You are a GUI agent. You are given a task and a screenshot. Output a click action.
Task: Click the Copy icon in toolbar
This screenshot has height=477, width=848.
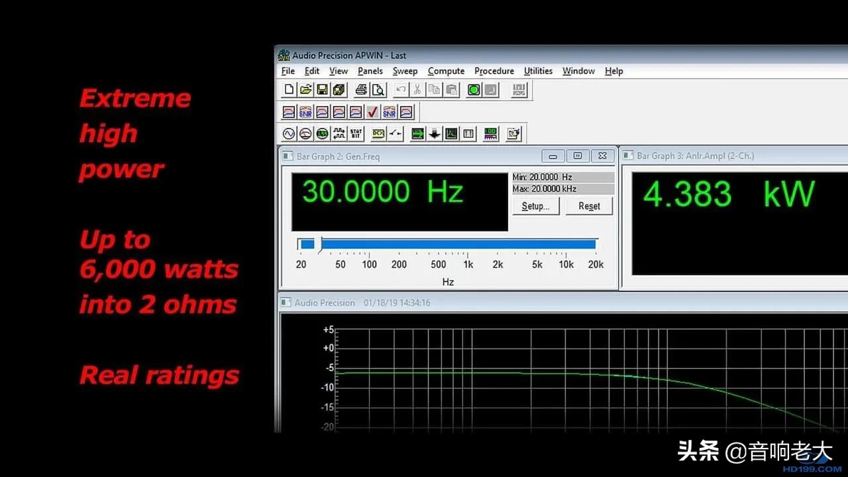(435, 89)
